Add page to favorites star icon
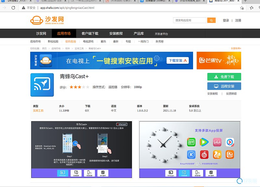Image resolution: width=260 pixels, height=187 pixels. 242,8
